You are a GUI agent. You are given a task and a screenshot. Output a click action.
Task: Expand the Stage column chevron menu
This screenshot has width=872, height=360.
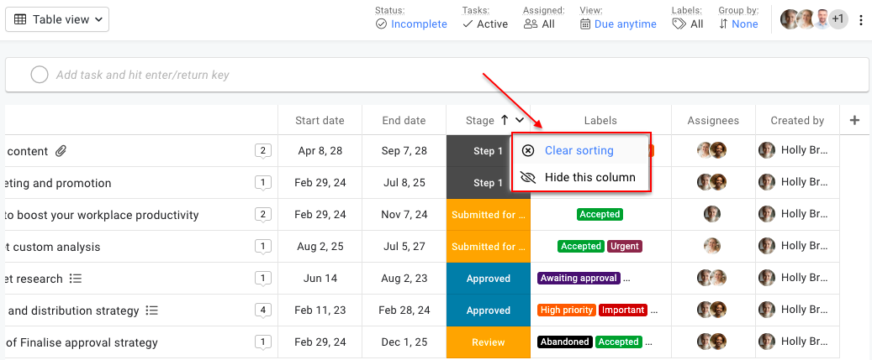point(520,120)
